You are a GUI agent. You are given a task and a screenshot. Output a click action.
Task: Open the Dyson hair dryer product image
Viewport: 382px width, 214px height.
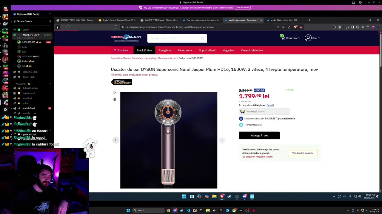(169, 140)
